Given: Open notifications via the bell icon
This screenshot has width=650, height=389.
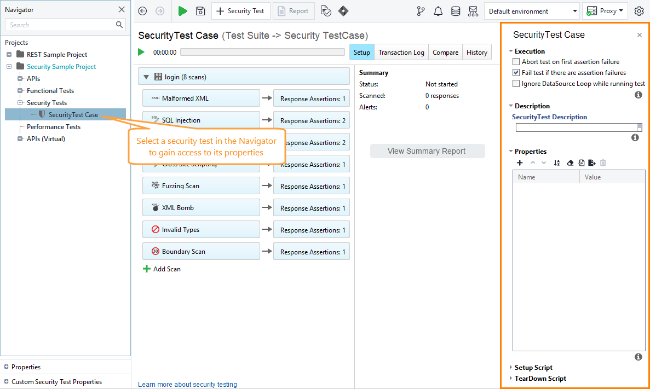Looking at the screenshot, I should click(x=438, y=11).
